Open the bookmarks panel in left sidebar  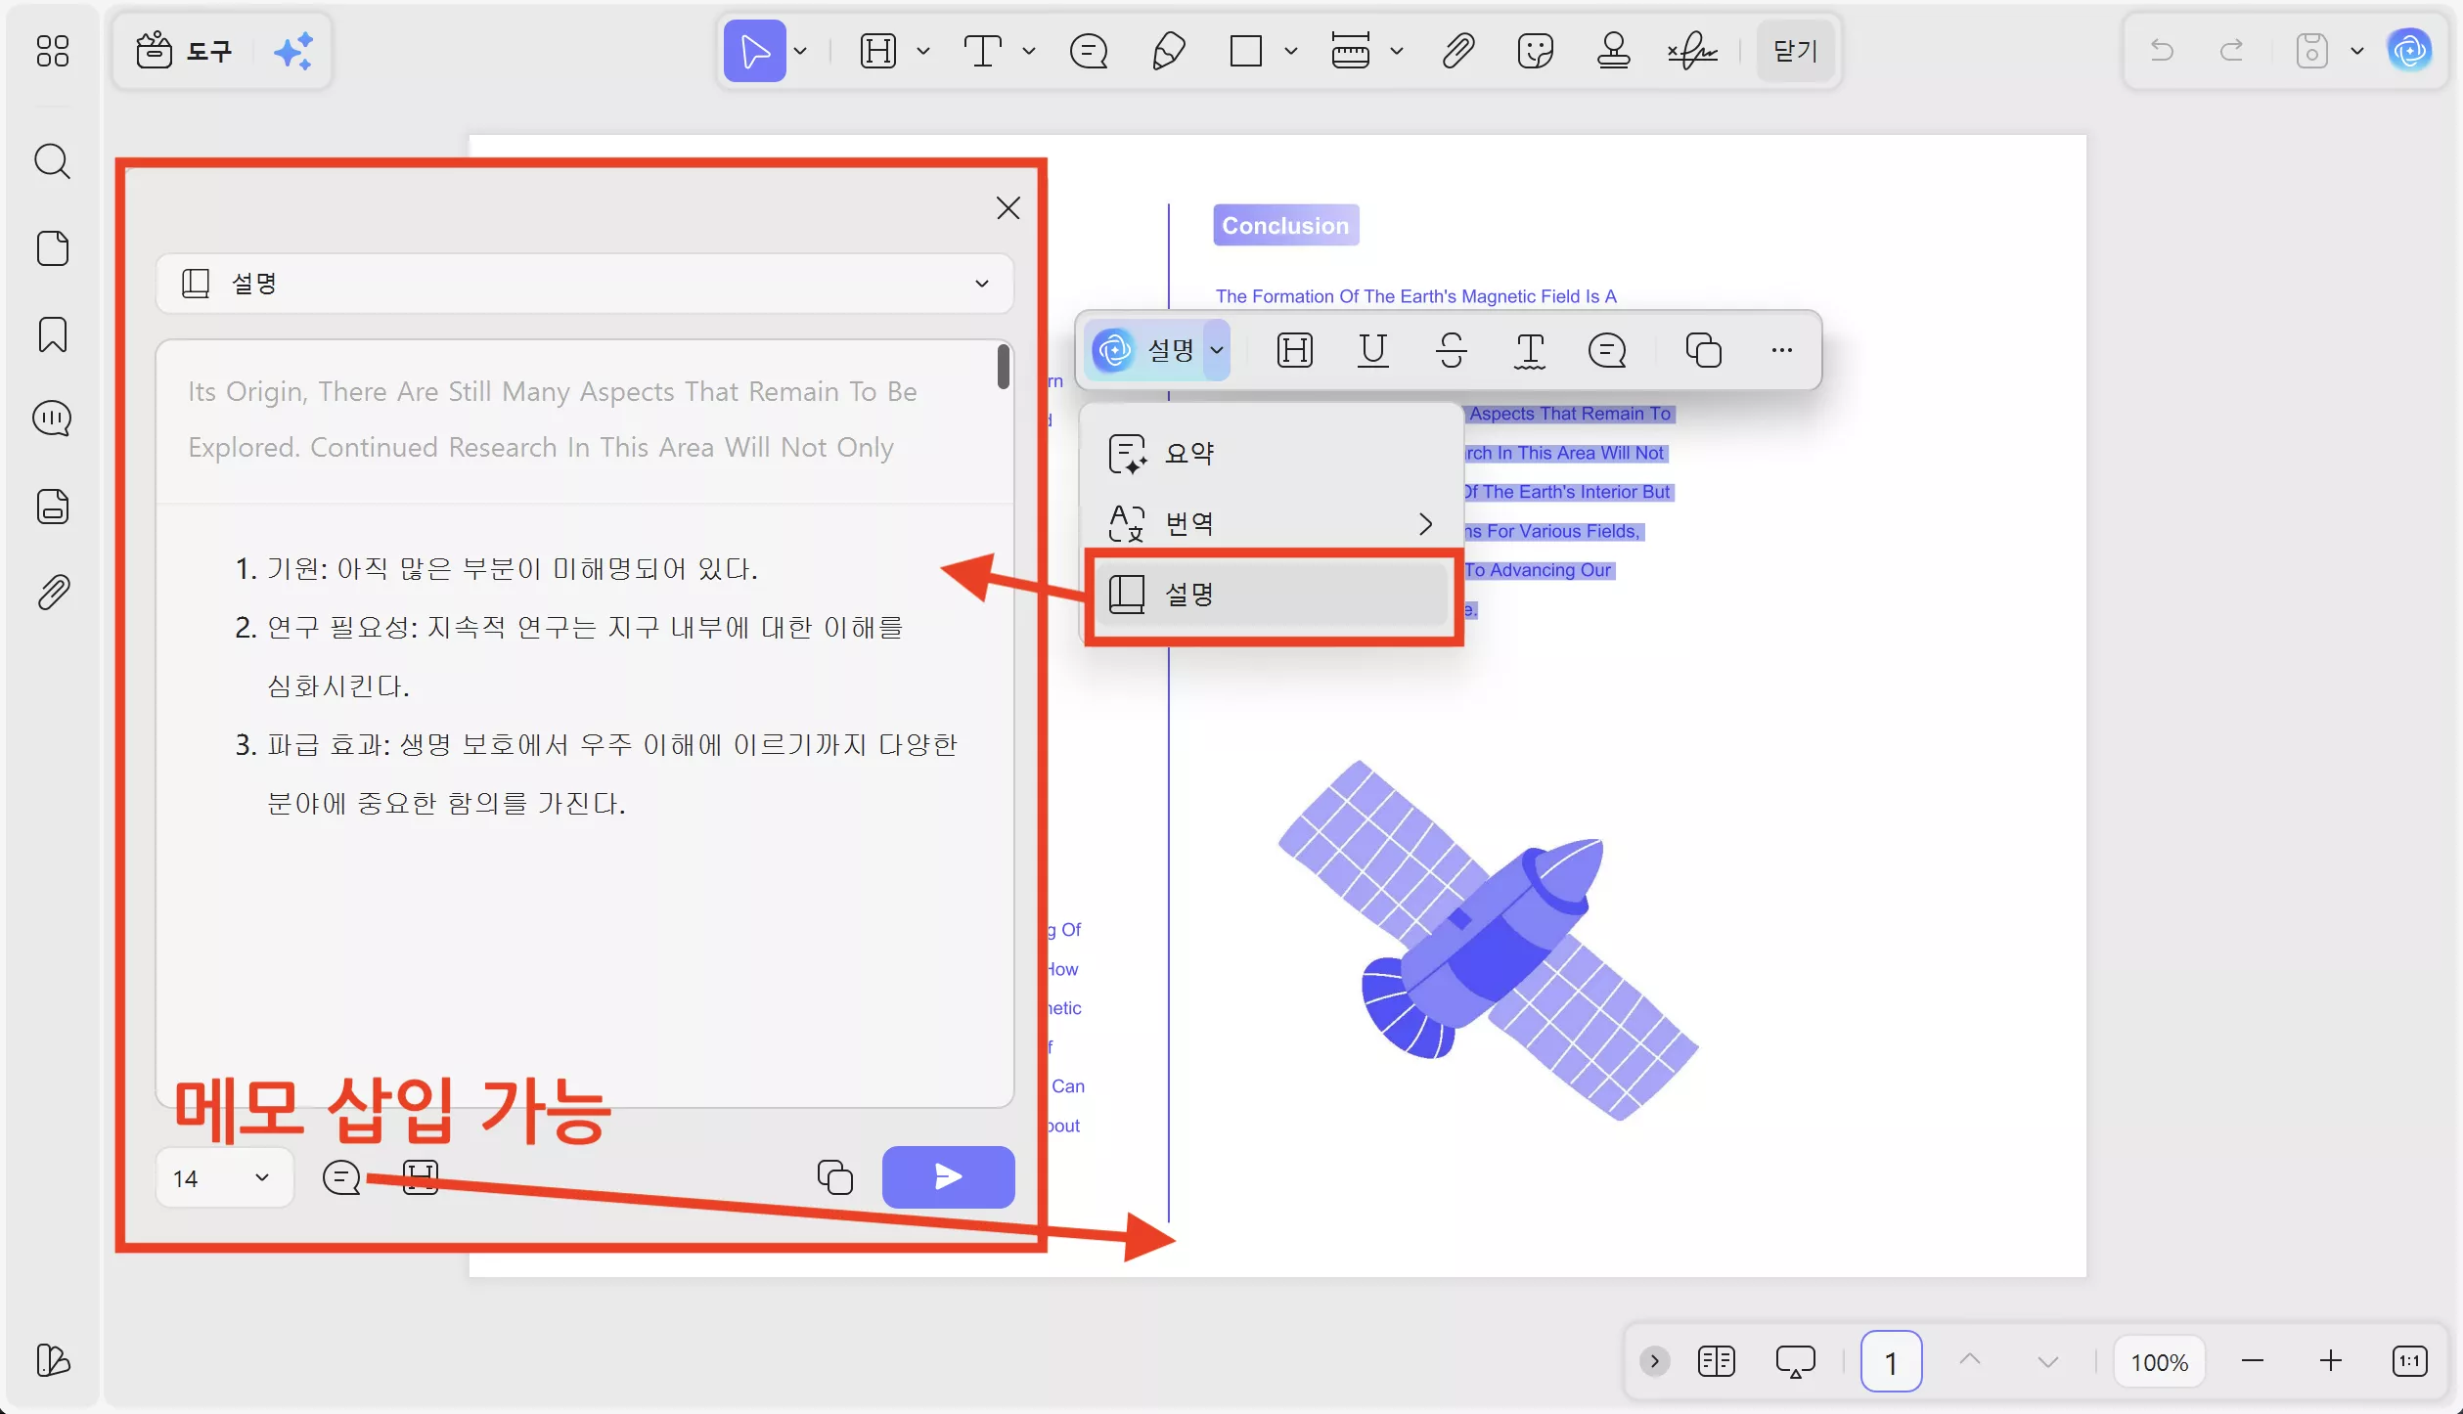[x=53, y=334]
